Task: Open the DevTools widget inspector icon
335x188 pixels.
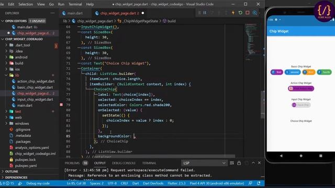Action: (254, 13)
